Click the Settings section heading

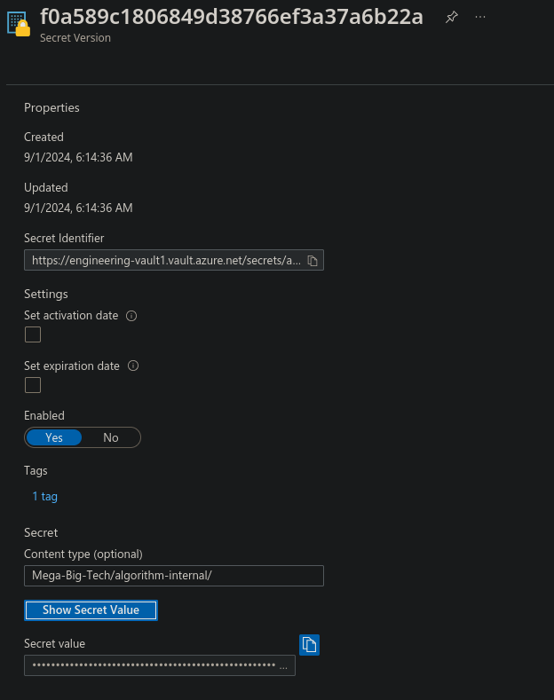46,295
